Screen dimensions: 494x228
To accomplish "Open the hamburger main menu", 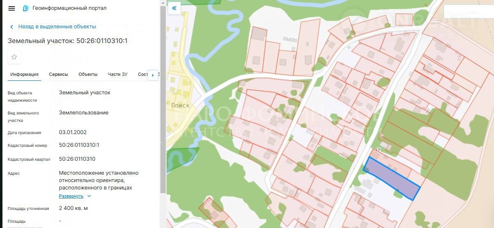I will pyautogui.click(x=11, y=8).
